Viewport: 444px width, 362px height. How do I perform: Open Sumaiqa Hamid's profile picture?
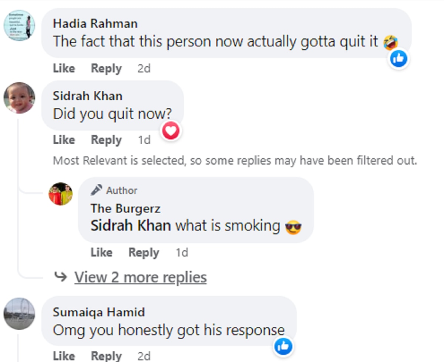pos(19,314)
